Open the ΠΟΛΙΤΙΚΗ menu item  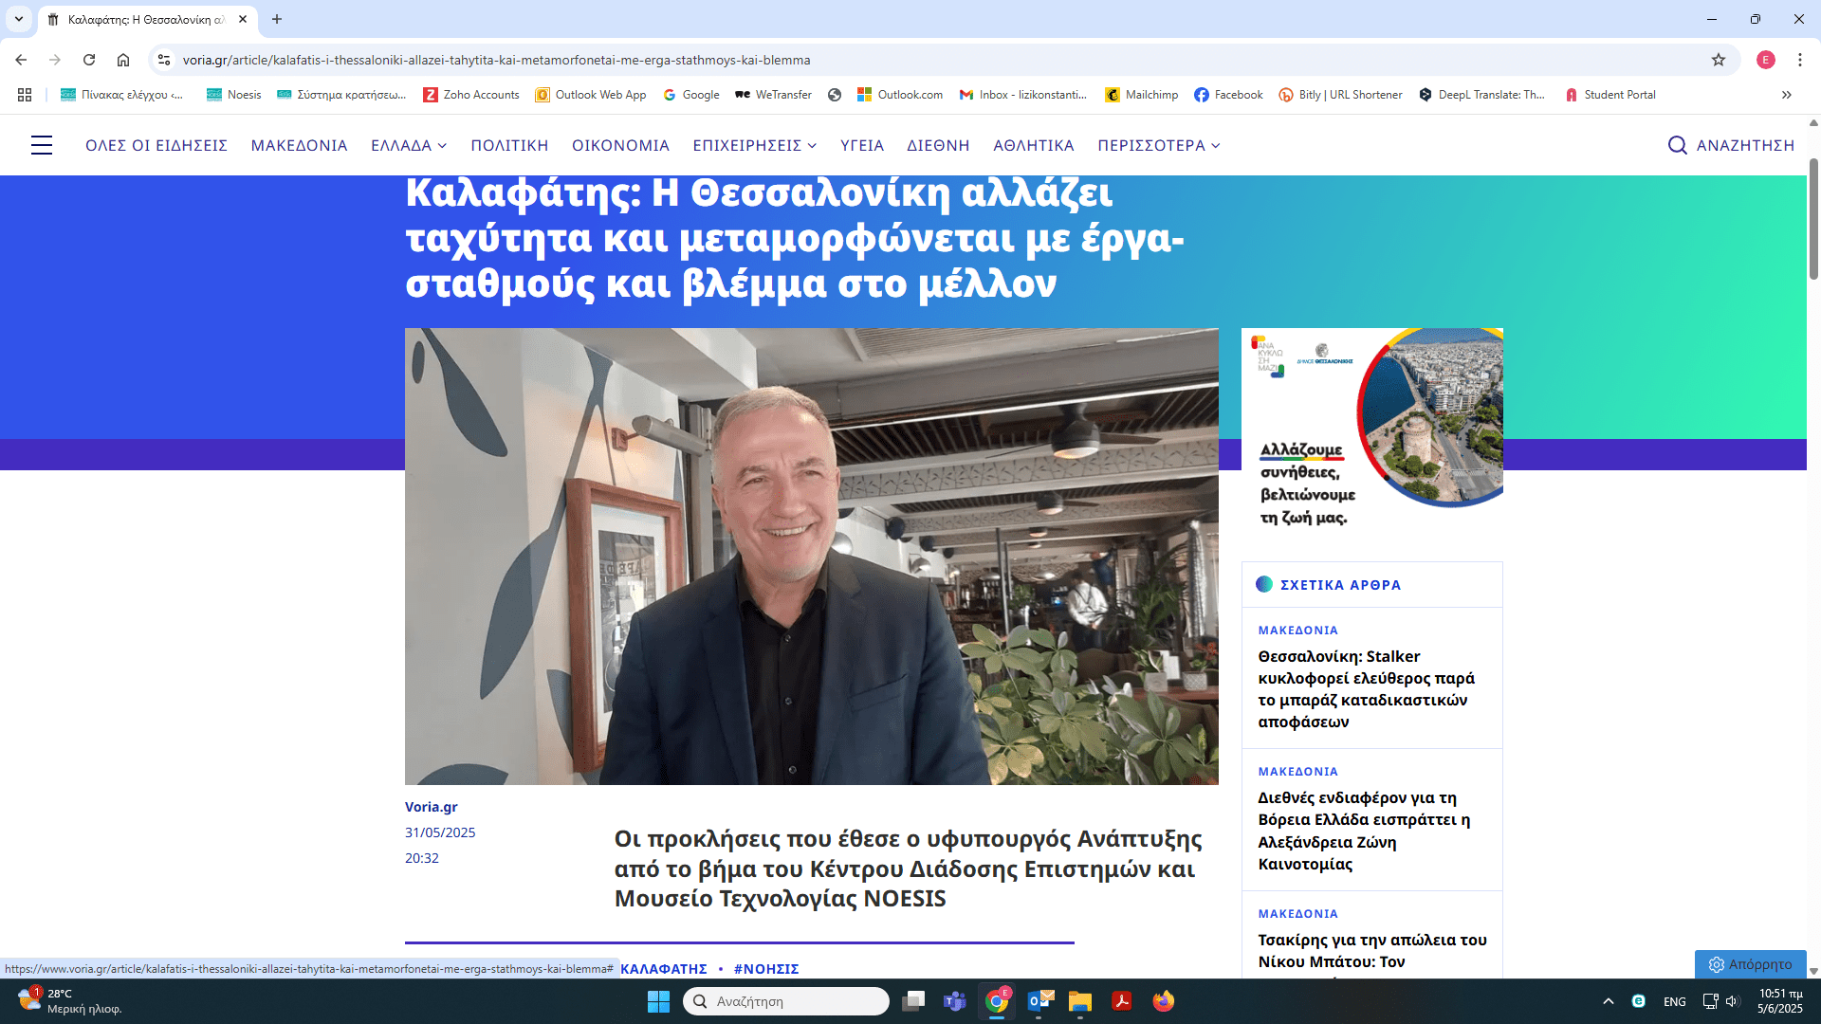tap(509, 145)
